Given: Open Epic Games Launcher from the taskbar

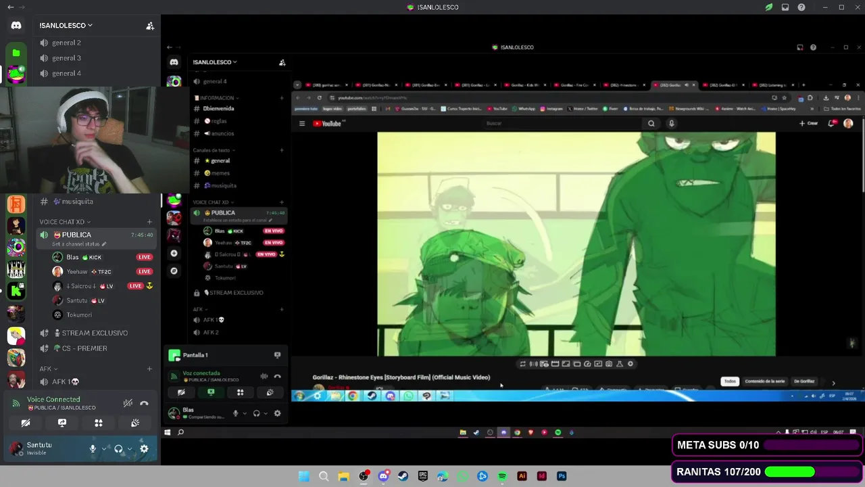Looking at the screenshot, I should (423, 476).
